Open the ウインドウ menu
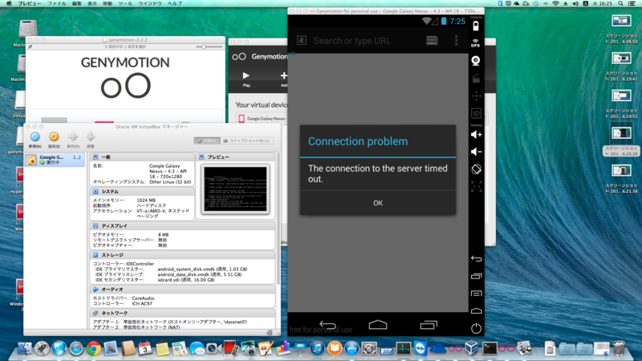 (x=149, y=3)
